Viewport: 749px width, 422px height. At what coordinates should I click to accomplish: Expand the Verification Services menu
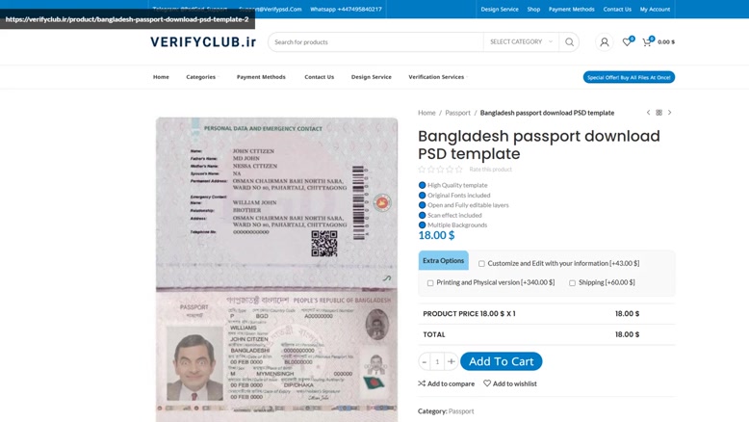[437, 77]
